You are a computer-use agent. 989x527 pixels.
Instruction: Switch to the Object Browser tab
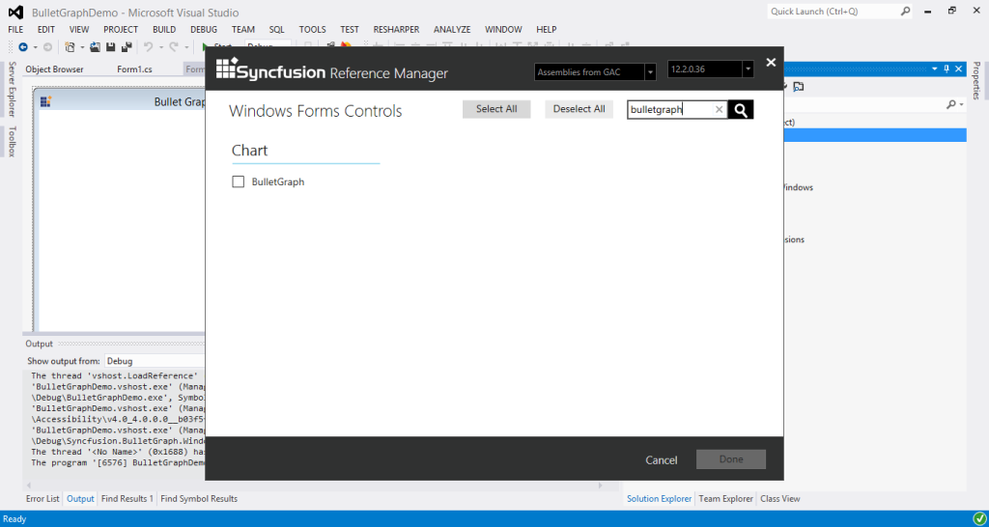(54, 69)
